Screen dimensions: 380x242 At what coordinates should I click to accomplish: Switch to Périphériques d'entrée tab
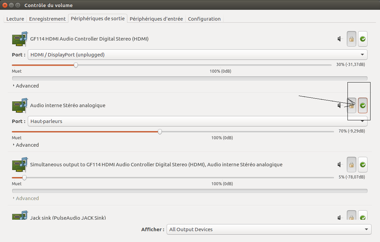[156, 19]
